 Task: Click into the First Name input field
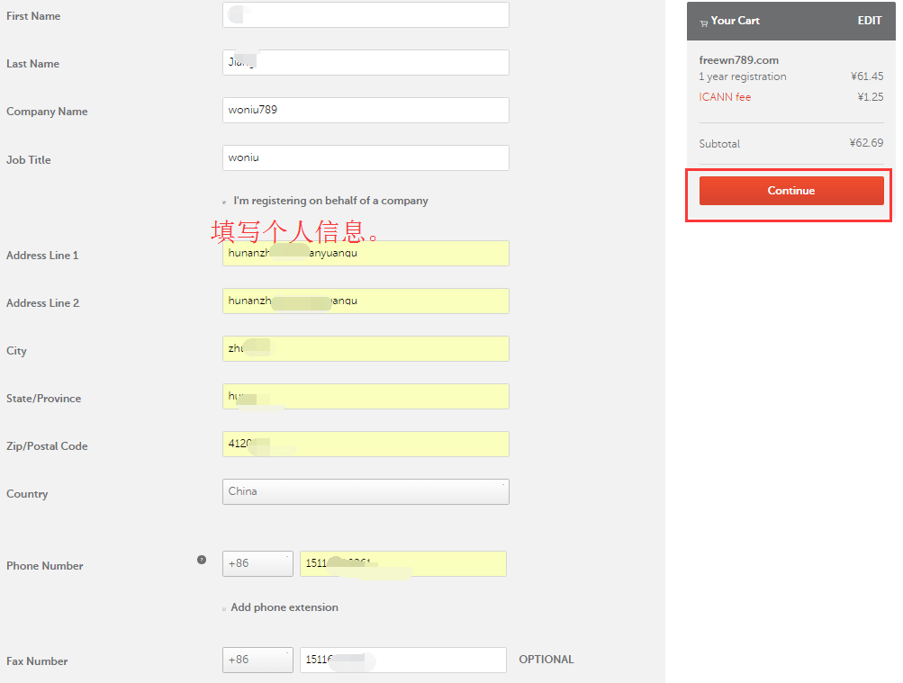365,14
